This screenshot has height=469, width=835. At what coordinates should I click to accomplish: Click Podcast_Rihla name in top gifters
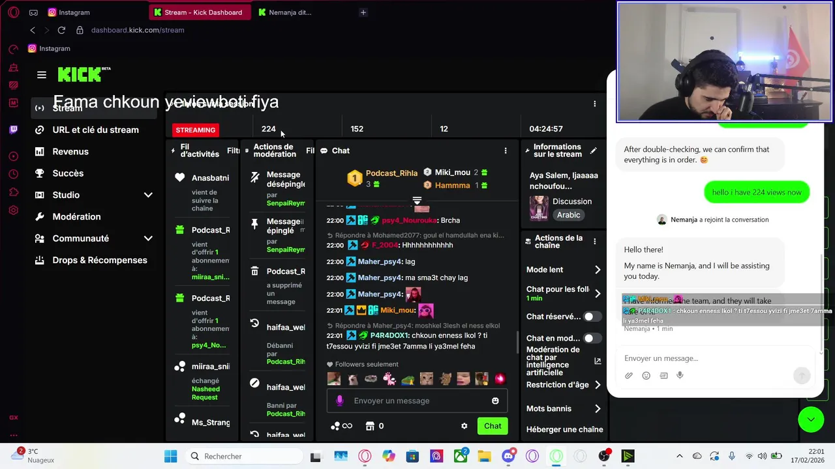[391, 173]
